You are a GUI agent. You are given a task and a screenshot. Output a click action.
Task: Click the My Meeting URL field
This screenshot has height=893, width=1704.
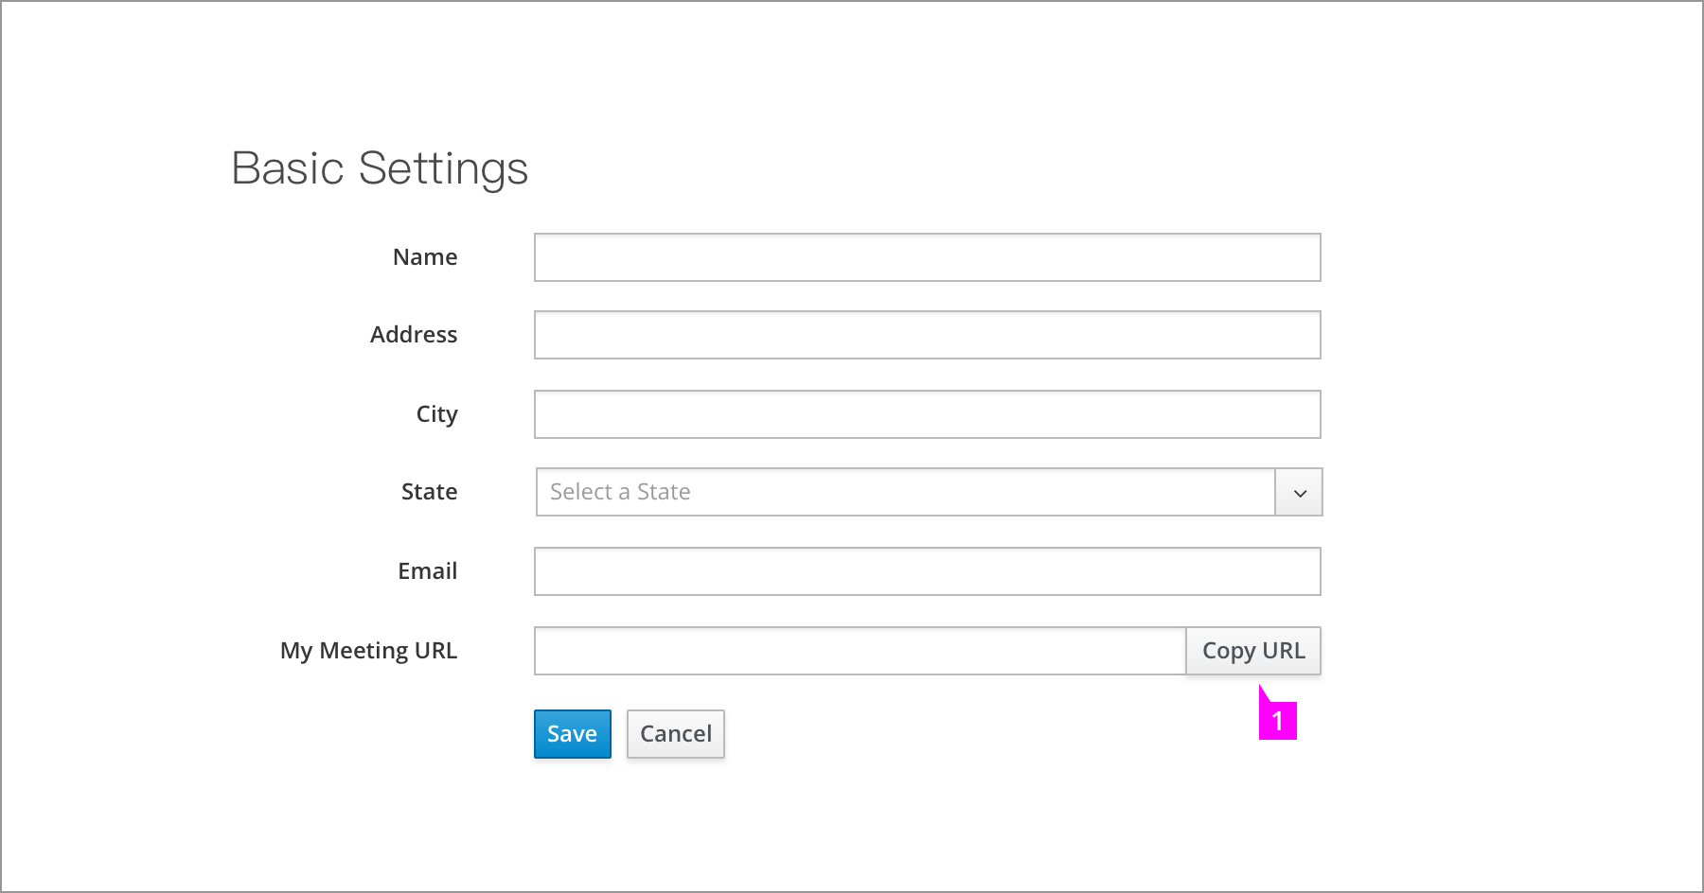point(860,651)
